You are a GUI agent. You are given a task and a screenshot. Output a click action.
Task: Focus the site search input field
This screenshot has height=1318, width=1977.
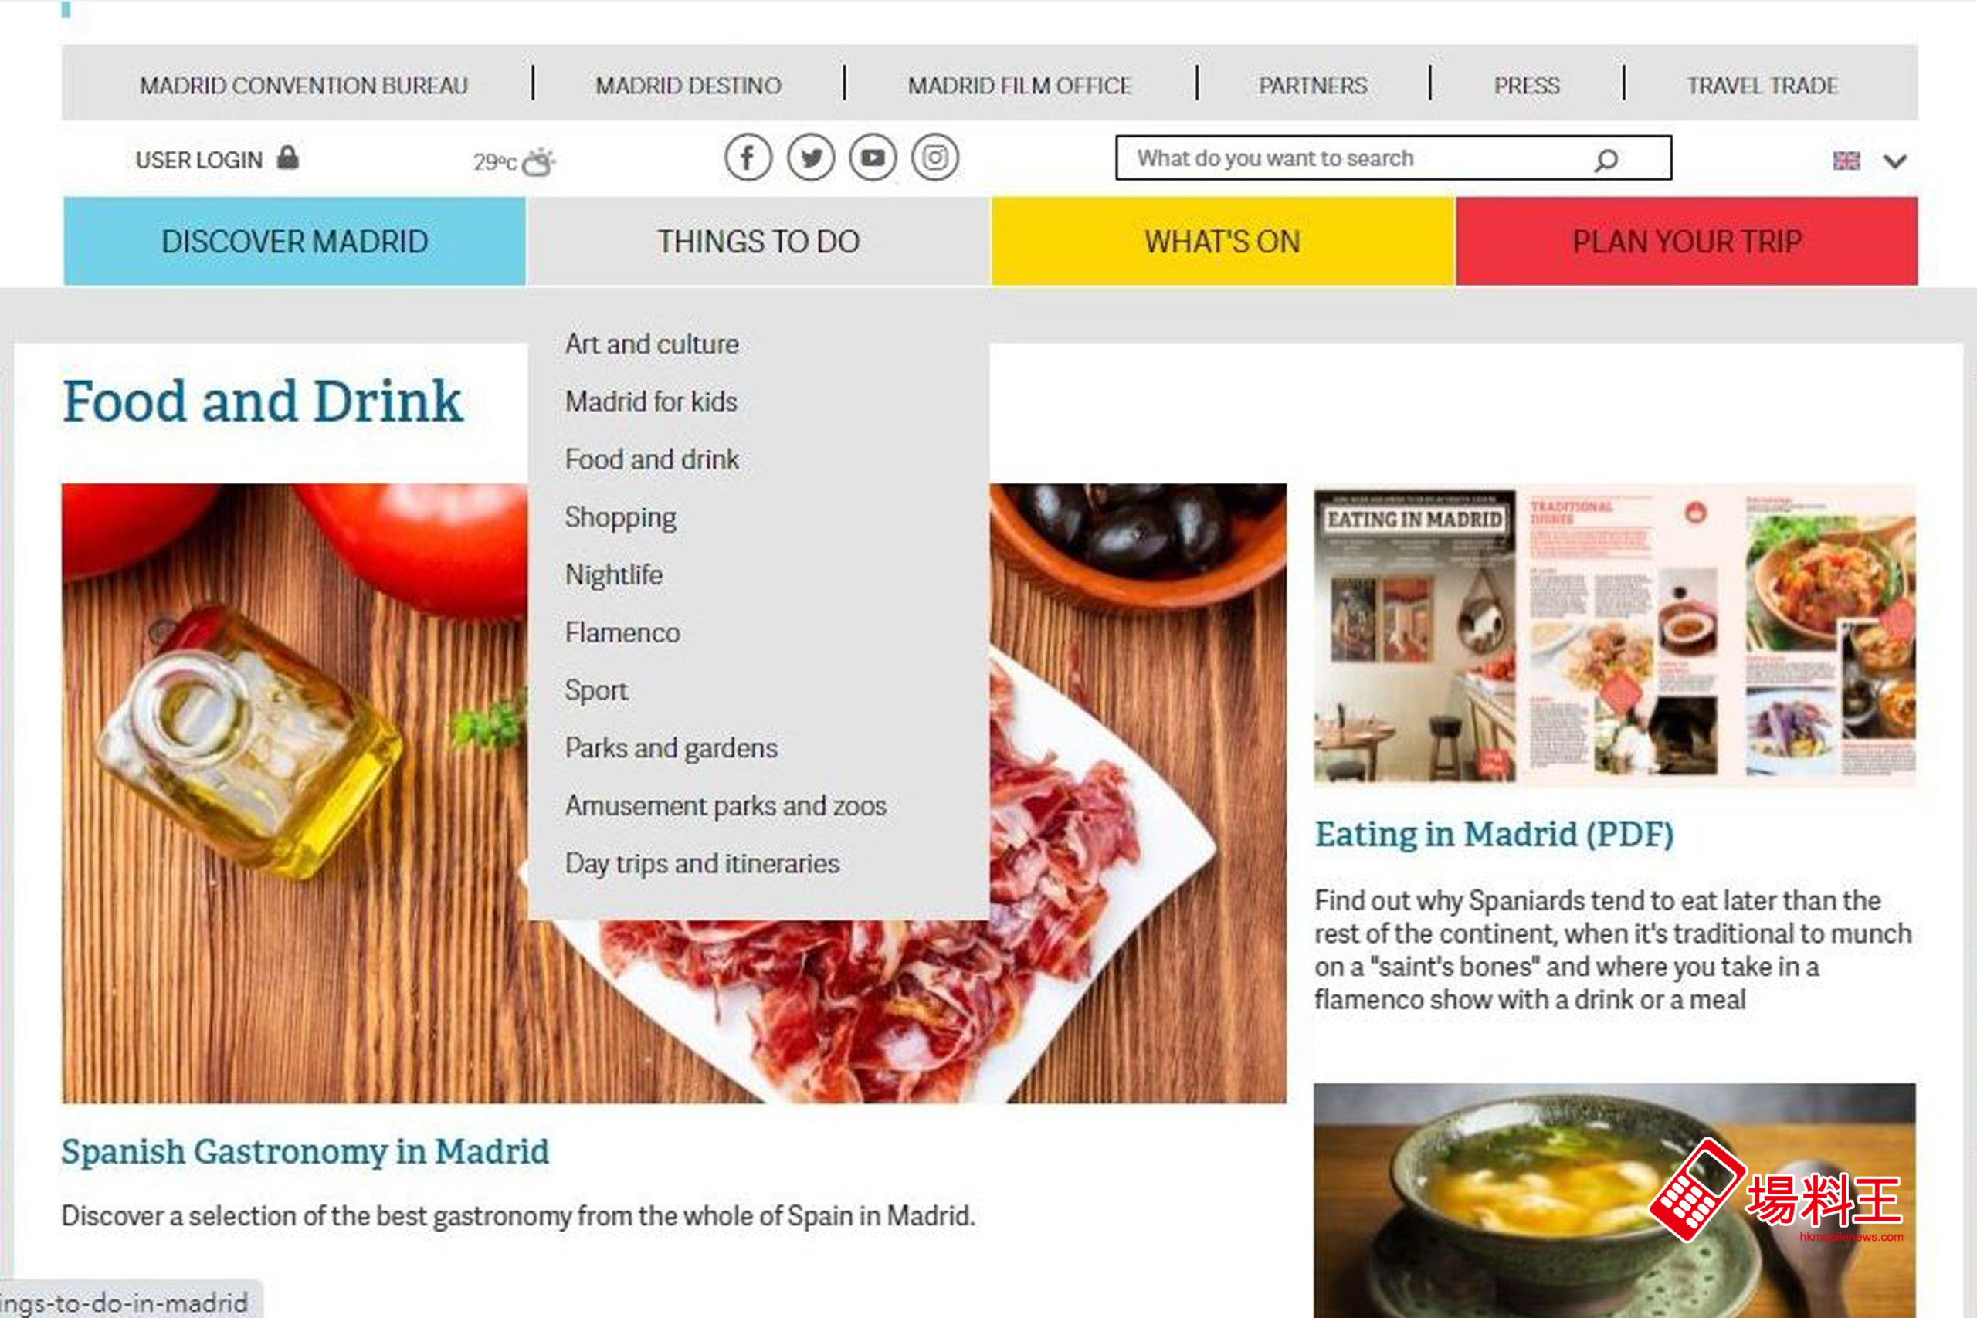[x=1393, y=158]
